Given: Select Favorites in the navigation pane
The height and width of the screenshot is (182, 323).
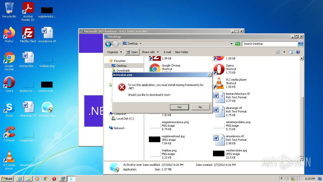Looking at the screenshot, I should pyautogui.click(x=120, y=61).
